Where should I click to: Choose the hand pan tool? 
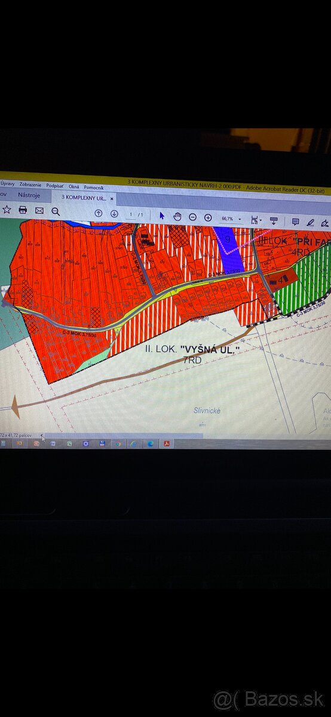177,216
